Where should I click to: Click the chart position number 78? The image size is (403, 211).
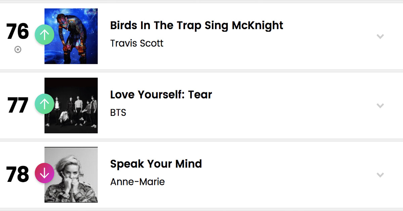[18, 175]
